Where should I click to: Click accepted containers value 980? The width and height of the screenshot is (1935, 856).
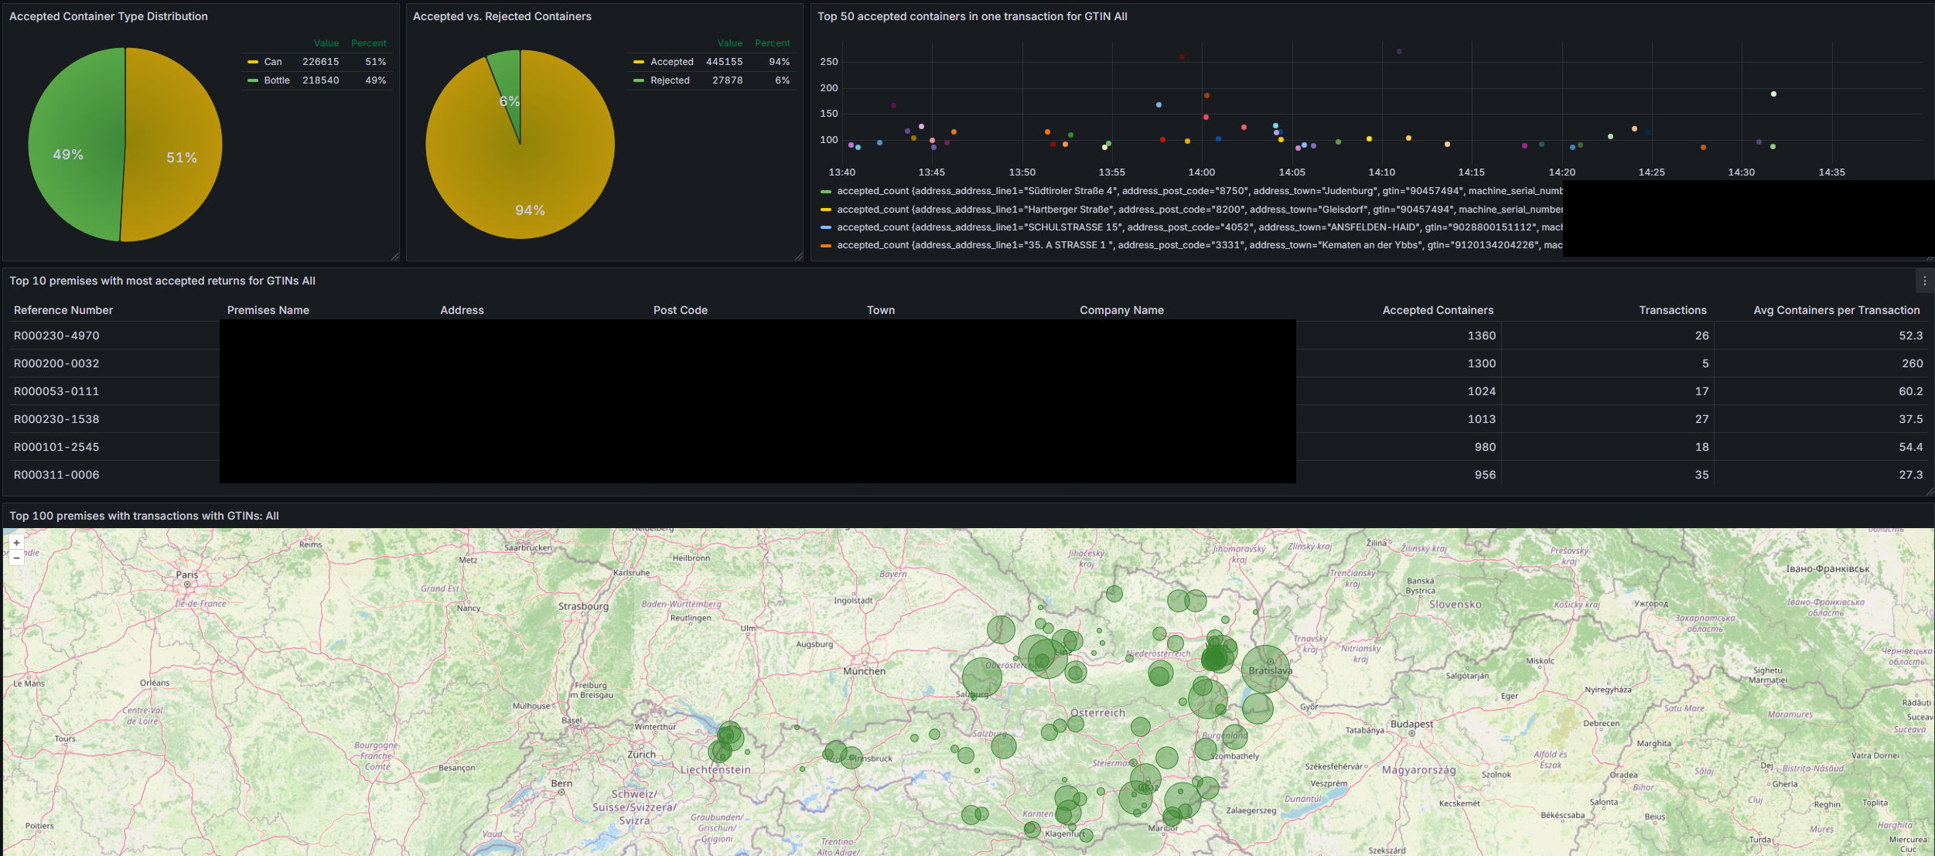(1485, 447)
